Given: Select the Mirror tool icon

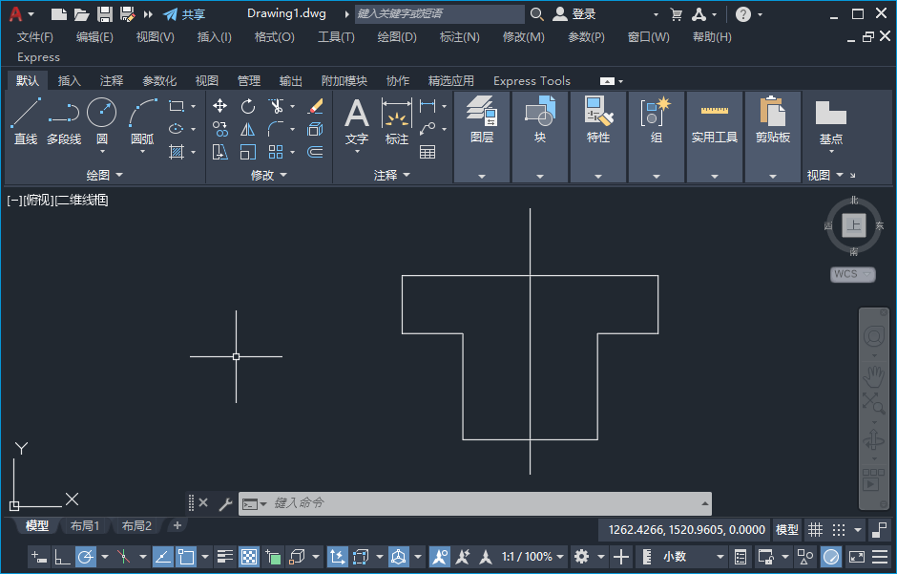Looking at the screenshot, I should point(248,129).
